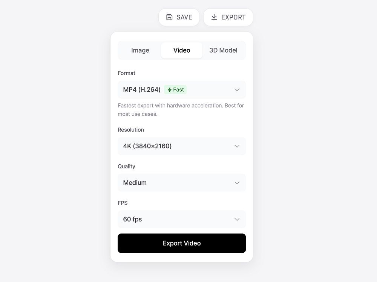Image resolution: width=377 pixels, height=282 pixels.
Task: Open the 60 fps dropdown
Action: pos(182,220)
